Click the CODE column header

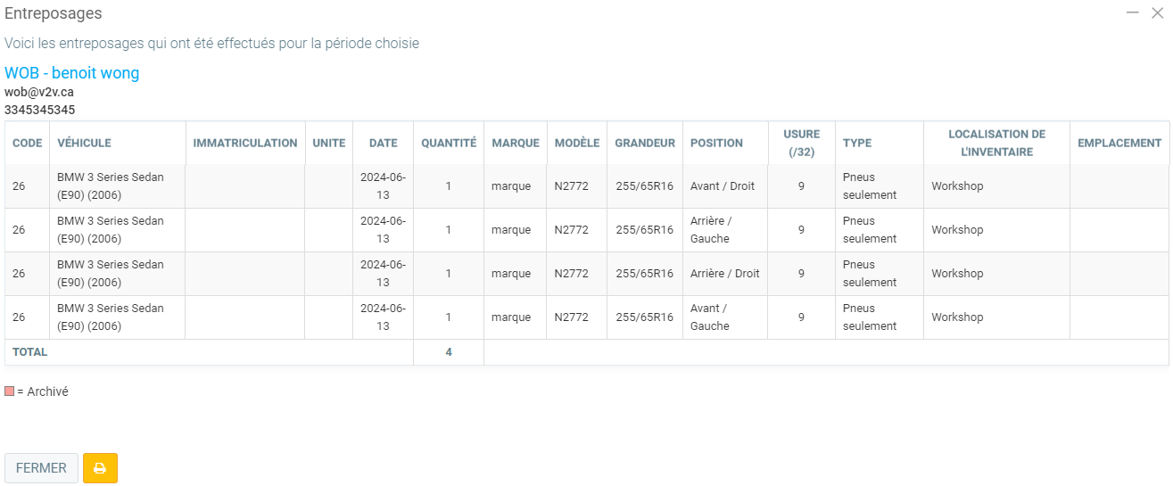pos(28,143)
